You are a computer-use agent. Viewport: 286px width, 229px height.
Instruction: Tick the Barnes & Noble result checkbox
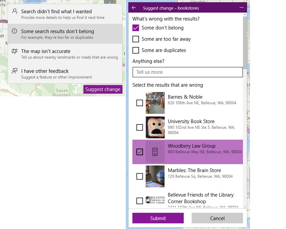click(x=140, y=103)
